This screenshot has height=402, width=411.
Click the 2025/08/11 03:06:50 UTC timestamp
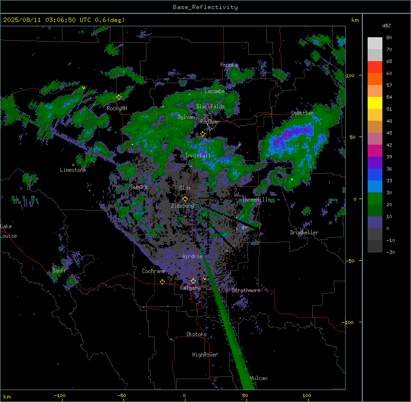click(x=47, y=20)
